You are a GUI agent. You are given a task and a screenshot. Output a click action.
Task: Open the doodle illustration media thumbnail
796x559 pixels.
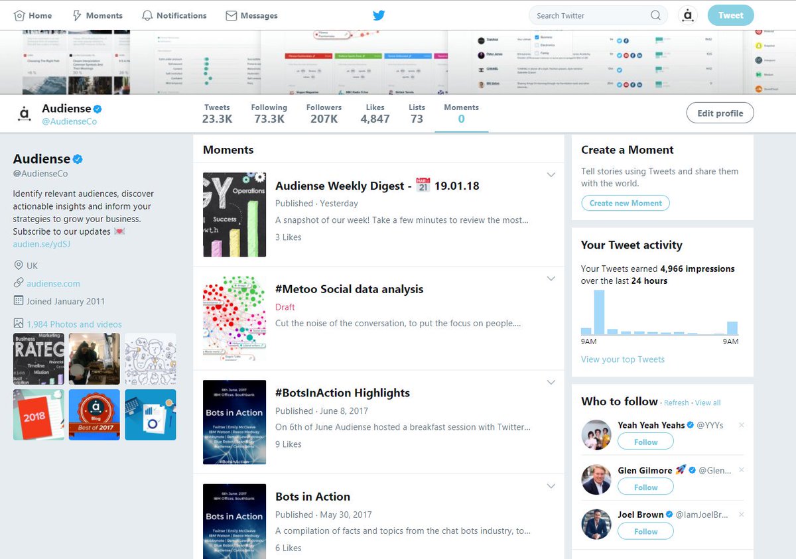pyautogui.click(x=150, y=359)
